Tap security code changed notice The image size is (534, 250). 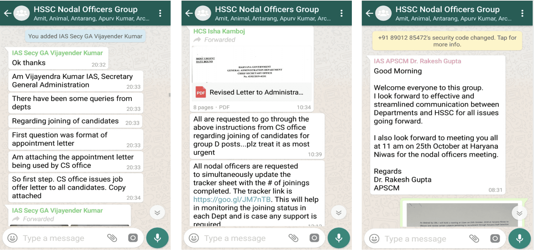[x=447, y=41]
